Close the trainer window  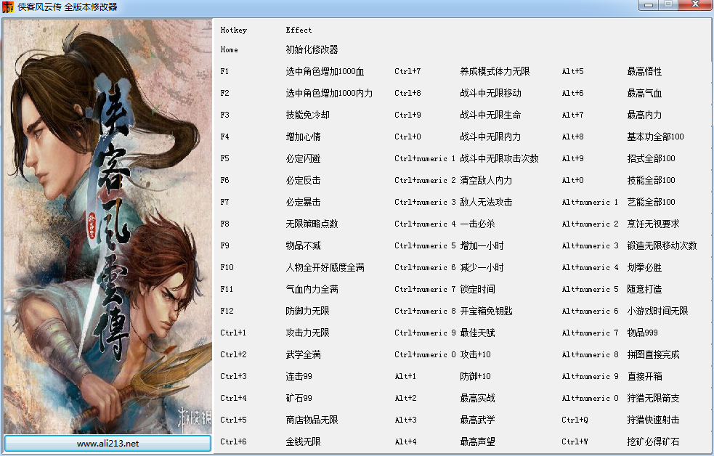[x=695, y=5]
